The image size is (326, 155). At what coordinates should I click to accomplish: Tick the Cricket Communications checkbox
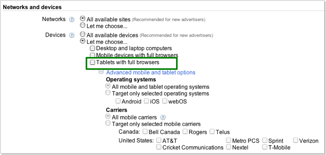click(159, 147)
